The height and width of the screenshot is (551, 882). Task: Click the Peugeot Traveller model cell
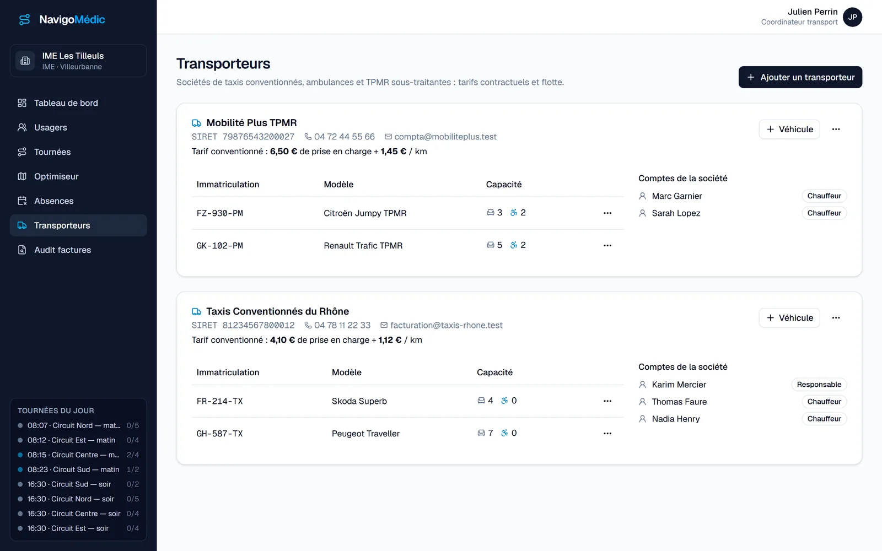[x=365, y=434]
